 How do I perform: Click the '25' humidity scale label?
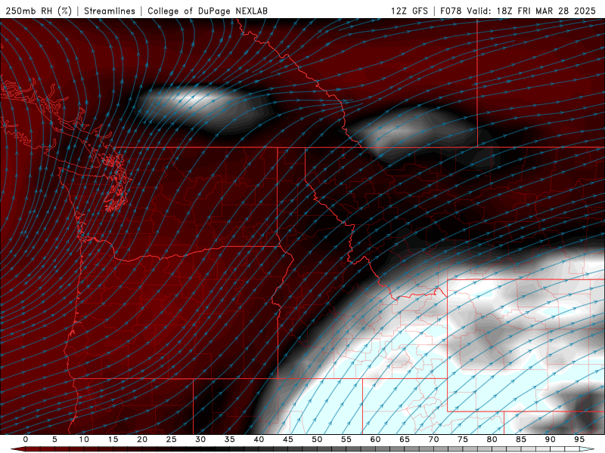pos(171,439)
